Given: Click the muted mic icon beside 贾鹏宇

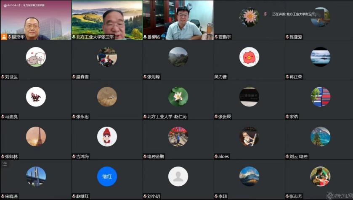Looking at the screenshot, I should click(x=216, y=37).
